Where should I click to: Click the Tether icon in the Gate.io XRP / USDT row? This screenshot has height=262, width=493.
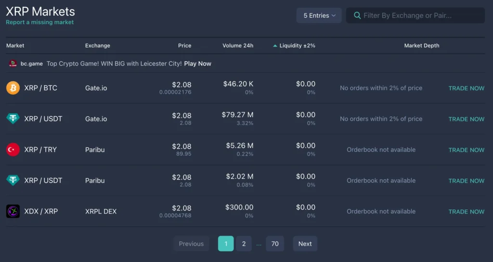13,119
